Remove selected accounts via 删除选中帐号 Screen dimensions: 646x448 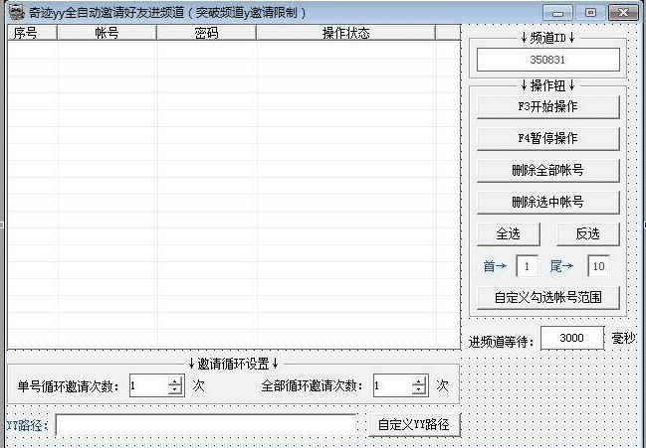coord(547,203)
